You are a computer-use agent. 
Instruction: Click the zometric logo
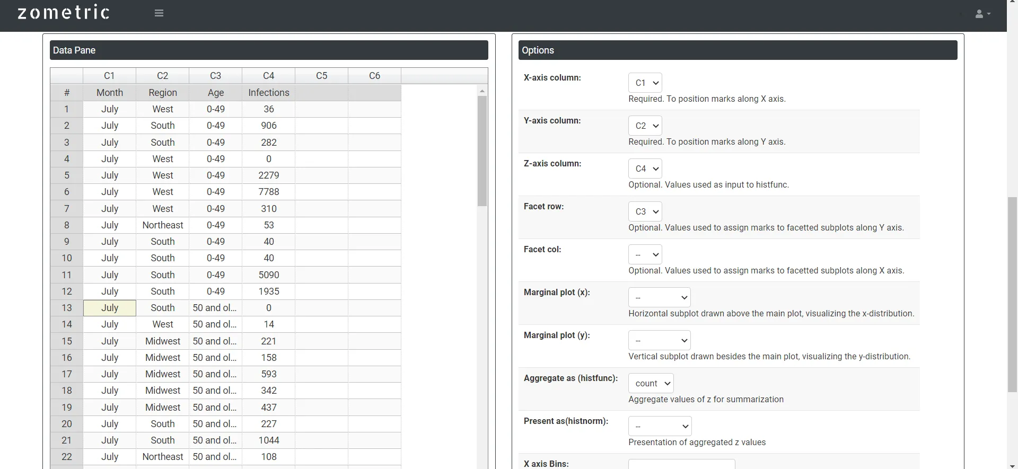coord(64,12)
